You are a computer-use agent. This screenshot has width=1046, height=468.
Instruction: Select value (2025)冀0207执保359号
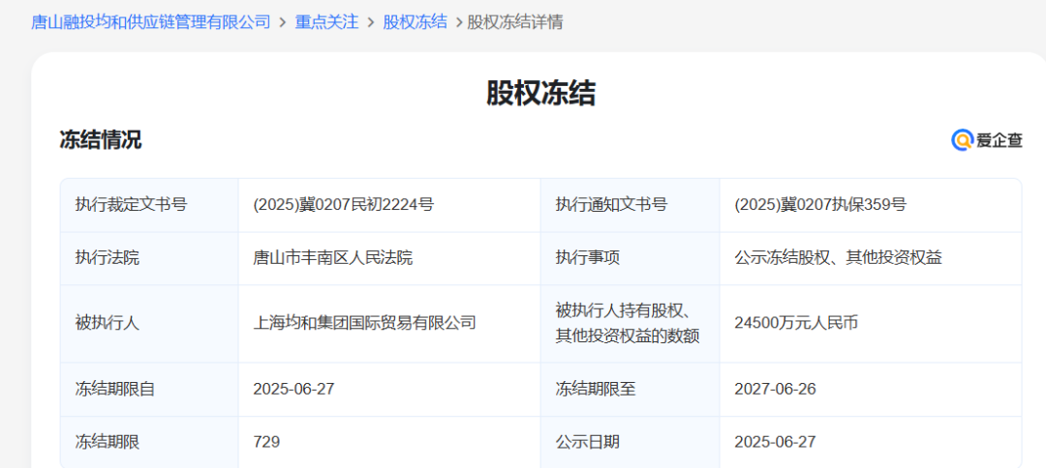820,205
